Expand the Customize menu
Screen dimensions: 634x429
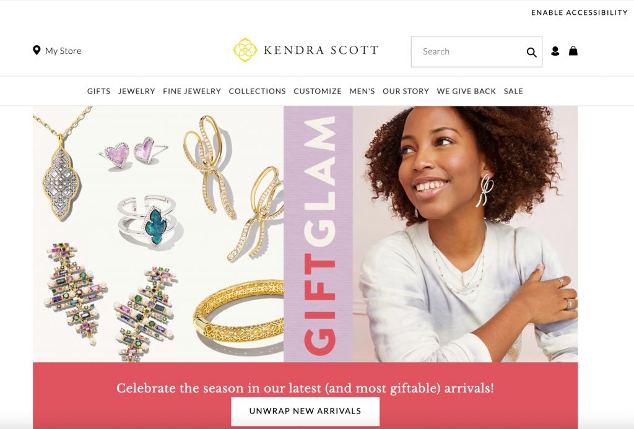tap(318, 92)
